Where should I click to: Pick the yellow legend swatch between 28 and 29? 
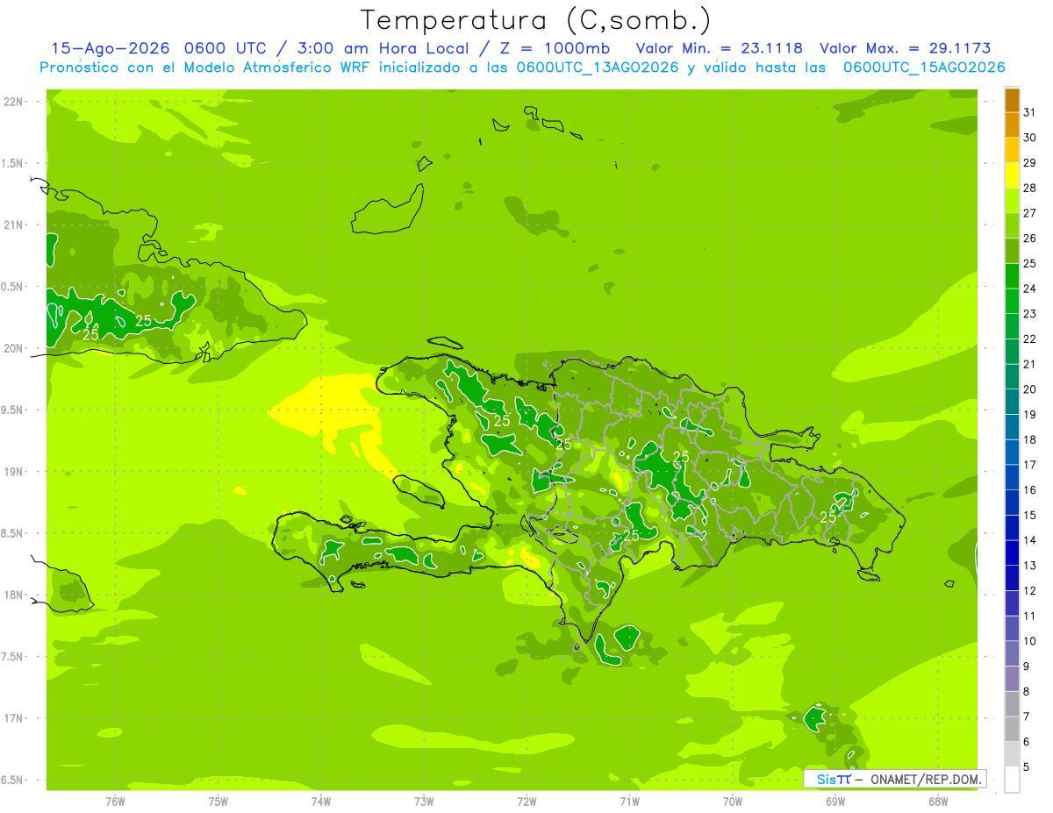click(x=1012, y=175)
